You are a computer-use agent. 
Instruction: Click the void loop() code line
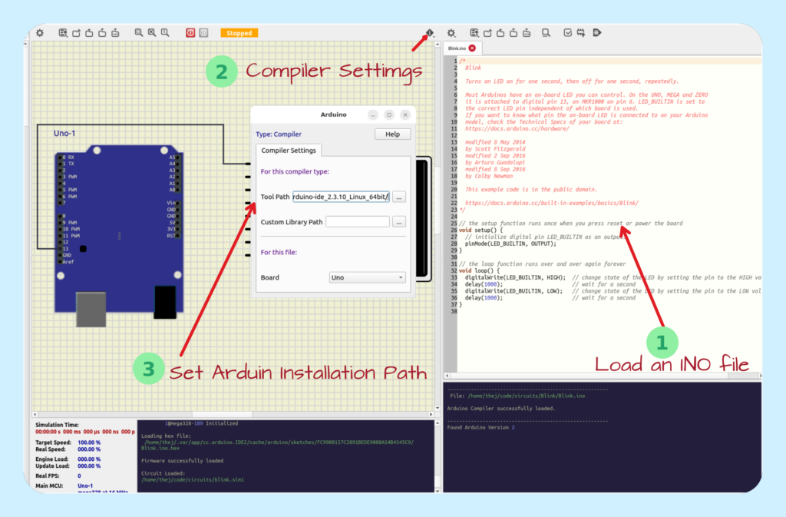[x=479, y=270]
